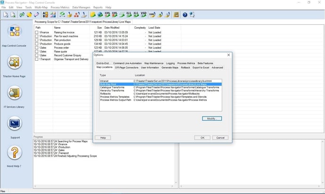Screen dimensions: 325x194
Task: Click the first document icon in the toolbar
Action: pos(6,15)
